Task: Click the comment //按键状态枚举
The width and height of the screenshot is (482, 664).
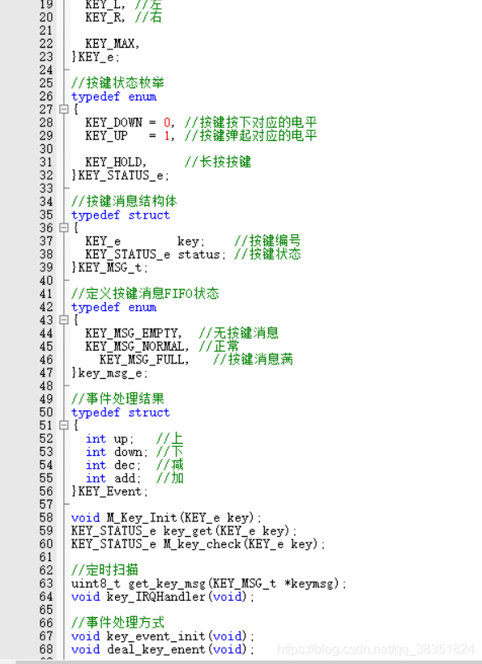Action: (x=117, y=83)
